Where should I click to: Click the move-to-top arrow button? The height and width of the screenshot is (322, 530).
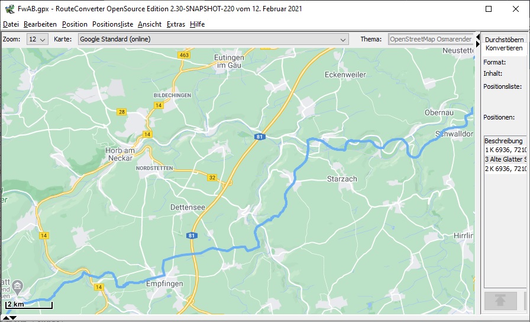(x=500, y=301)
